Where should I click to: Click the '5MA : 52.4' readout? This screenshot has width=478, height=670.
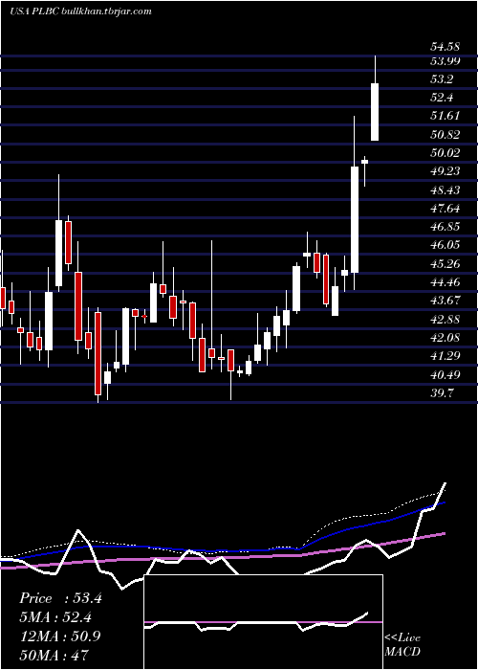coord(55,617)
